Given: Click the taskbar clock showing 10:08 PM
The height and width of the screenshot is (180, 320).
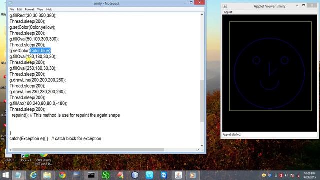Looking at the screenshot, I should (x=310, y=175).
